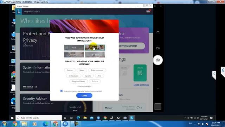
Task: Toggle the Technology interest chip
Action: point(73,76)
